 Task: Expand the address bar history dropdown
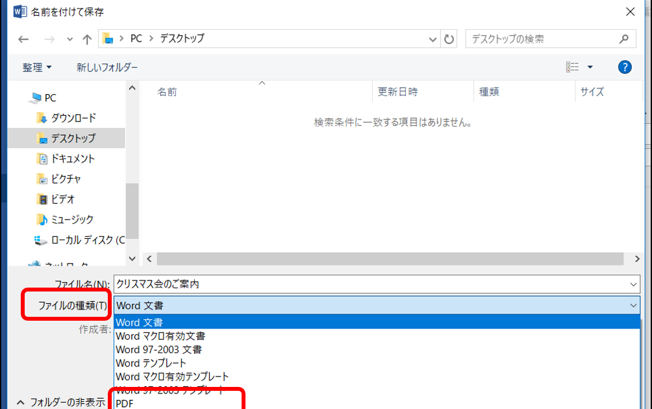click(433, 39)
